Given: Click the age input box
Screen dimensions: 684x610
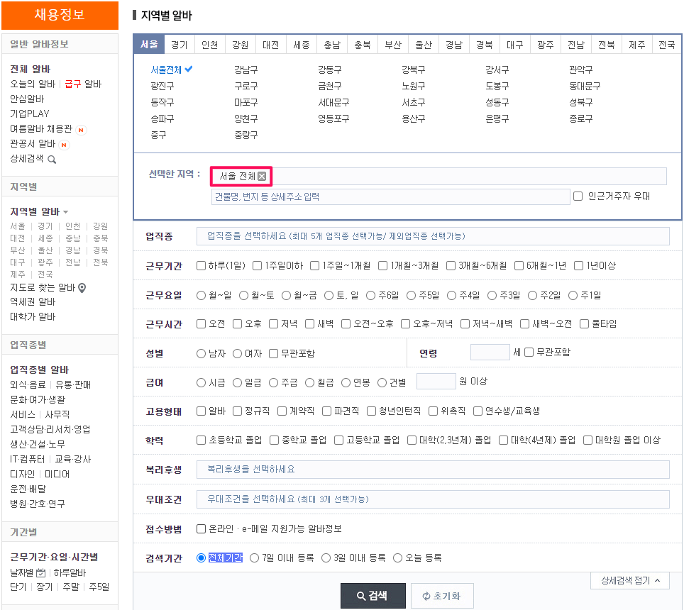Looking at the screenshot, I should tap(490, 352).
